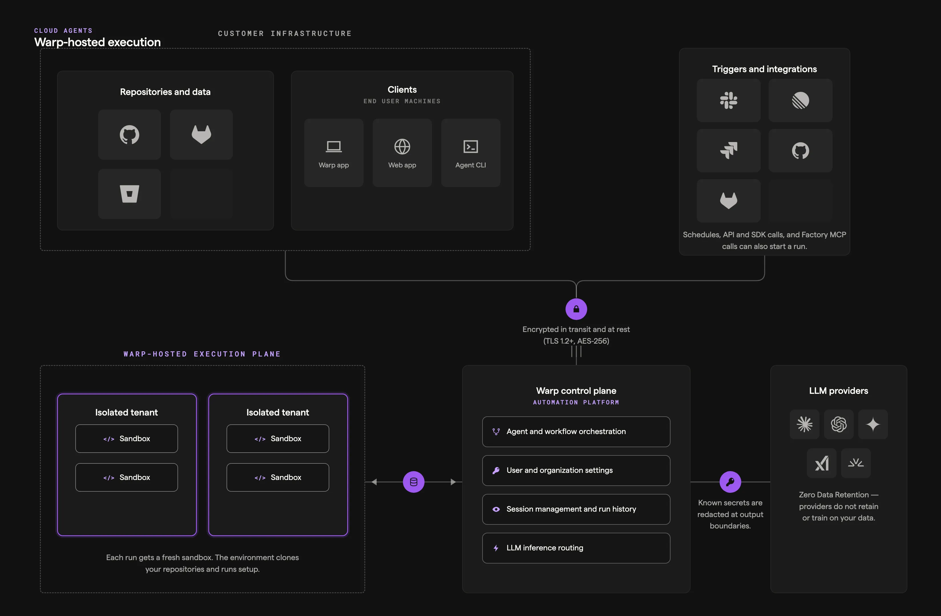
Task: Click the lightning icon beside LLM inference routing
Action: click(496, 548)
